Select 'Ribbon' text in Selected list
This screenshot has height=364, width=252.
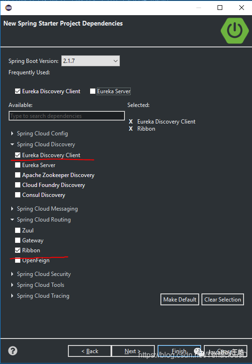(x=146, y=129)
